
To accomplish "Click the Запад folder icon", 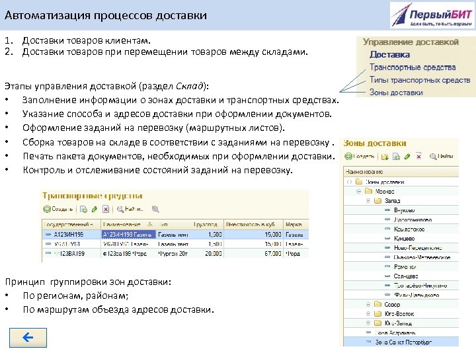I will point(378,201).
